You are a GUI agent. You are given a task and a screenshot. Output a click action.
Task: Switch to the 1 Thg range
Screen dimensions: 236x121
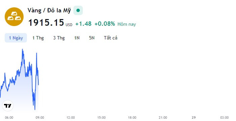coord(38,38)
